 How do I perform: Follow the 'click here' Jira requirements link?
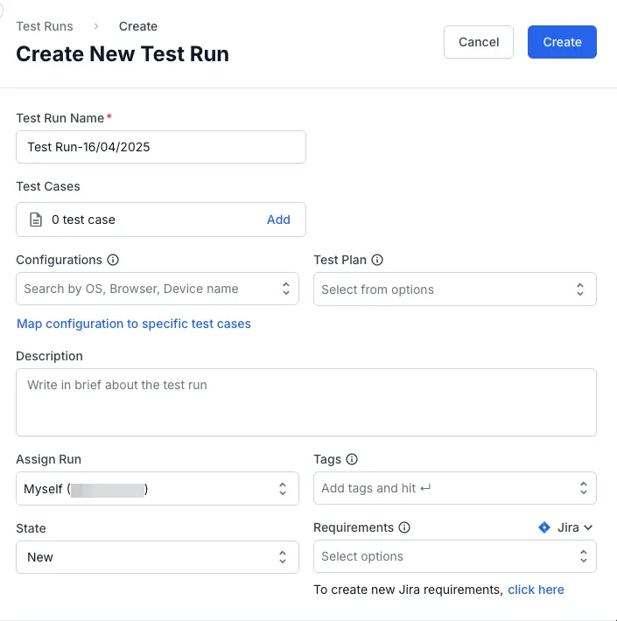536,590
